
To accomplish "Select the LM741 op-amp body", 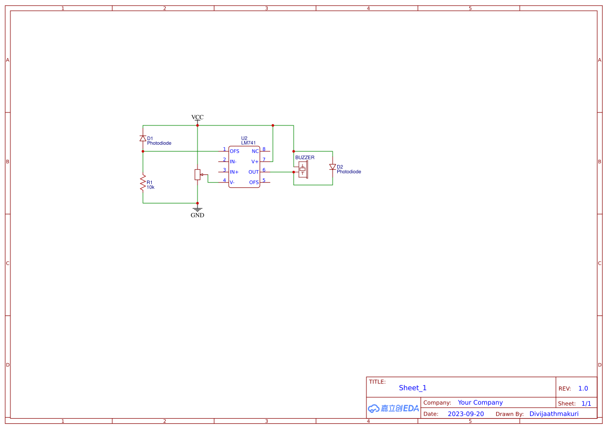I will point(244,167).
